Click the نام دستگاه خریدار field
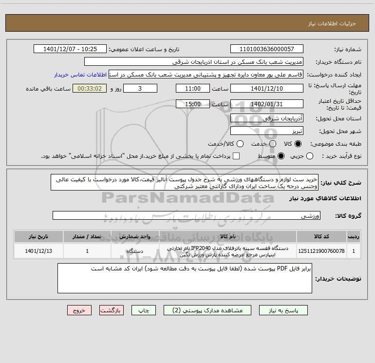The height and width of the screenshot is (363, 375). [x=194, y=62]
